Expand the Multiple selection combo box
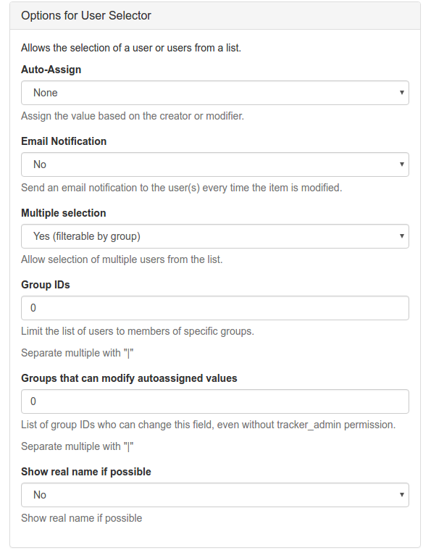This screenshot has width=431, height=550. tap(215, 236)
